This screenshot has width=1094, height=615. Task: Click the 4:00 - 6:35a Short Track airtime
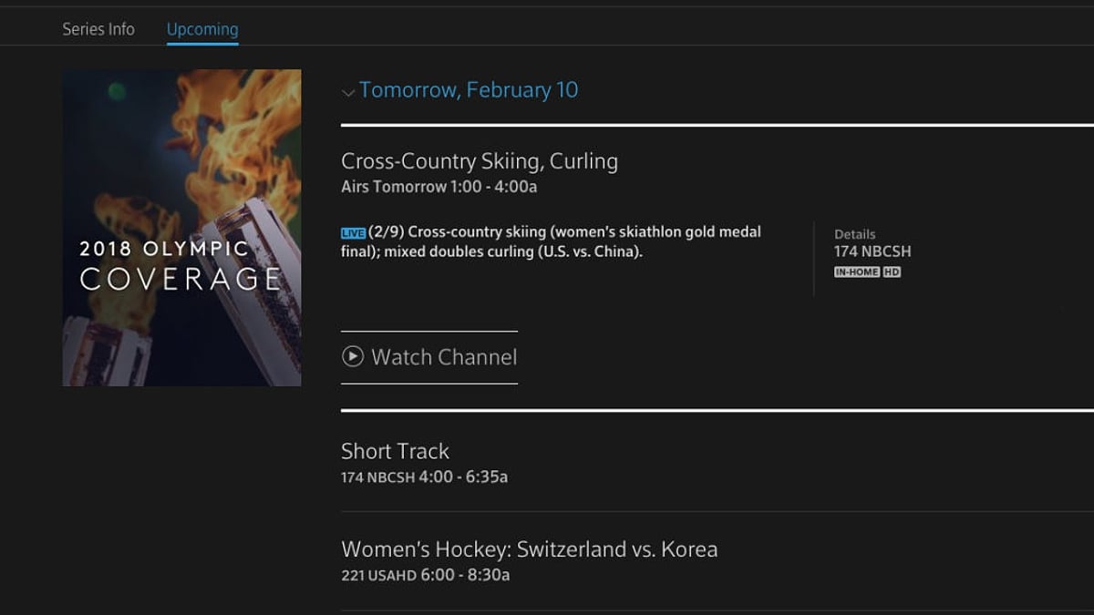(x=463, y=477)
